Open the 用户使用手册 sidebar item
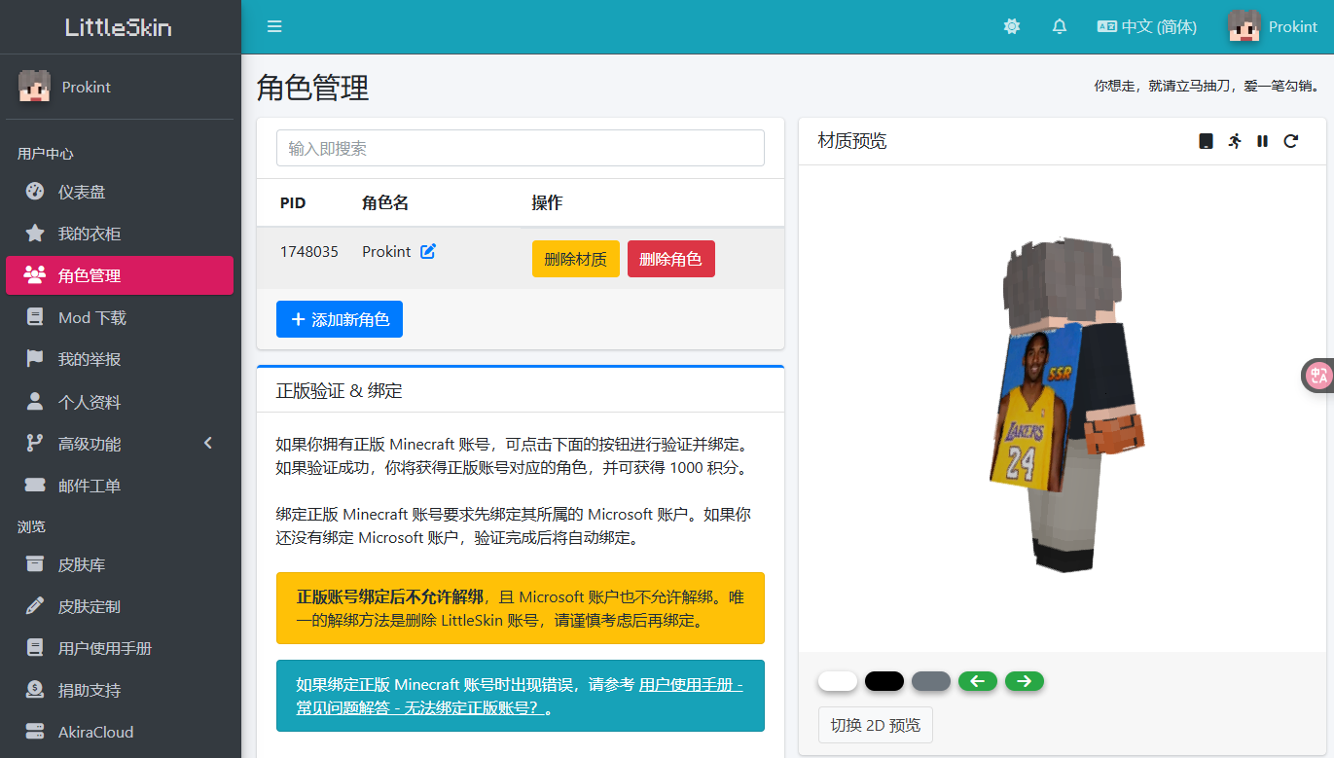The width and height of the screenshot is (1334, 758). (x=120, y=648)
